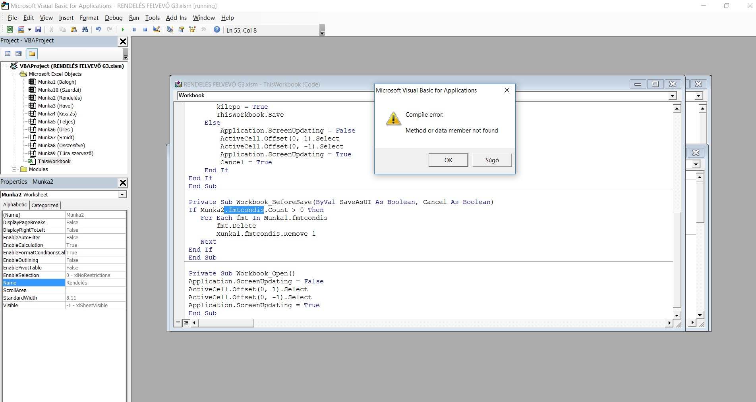The height and width of the screenshot is (402, 756).
Task: Open the Insert object dropdown arrow
Action: coord(29,30)
